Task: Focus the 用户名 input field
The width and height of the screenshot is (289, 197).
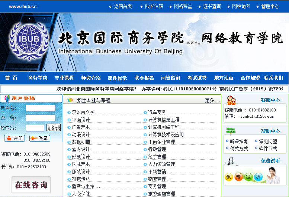Action: click(x=41, y=108)
